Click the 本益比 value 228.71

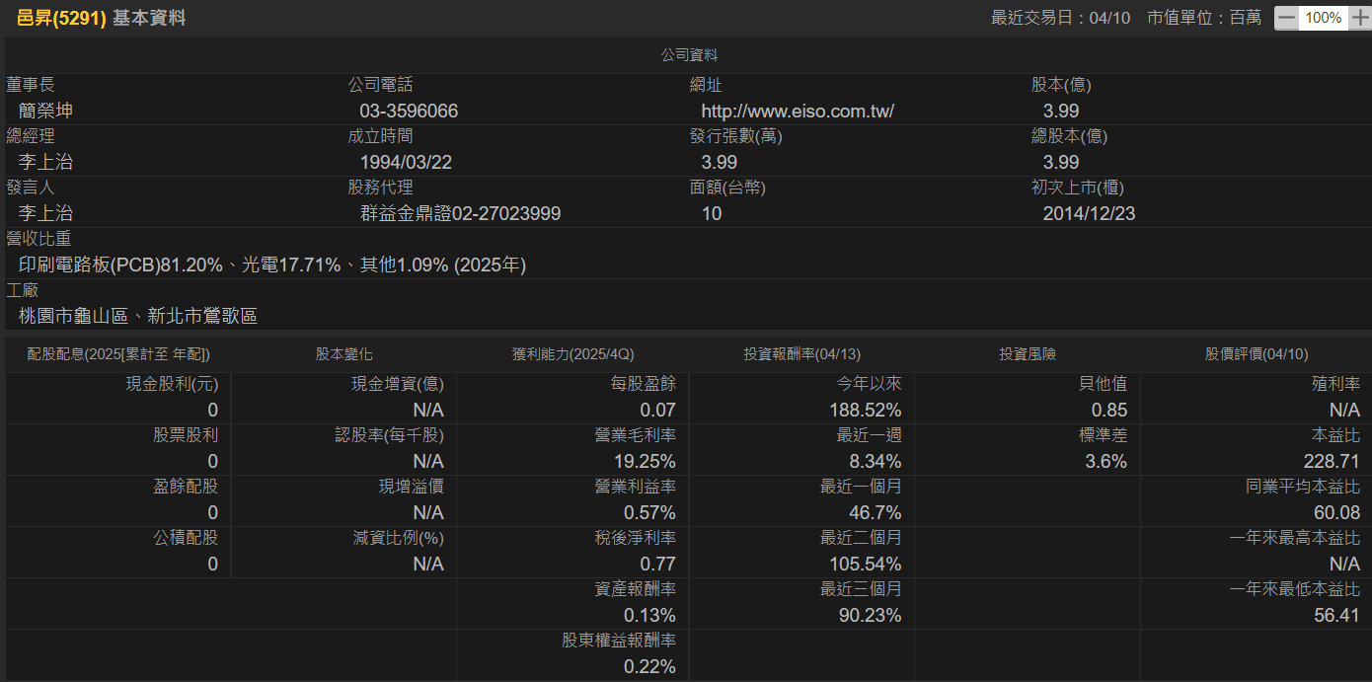coord(1332,461)
